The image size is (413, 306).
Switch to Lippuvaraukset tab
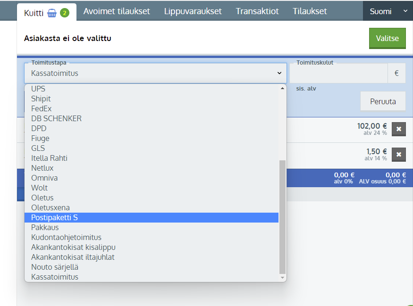coord(193,11)
